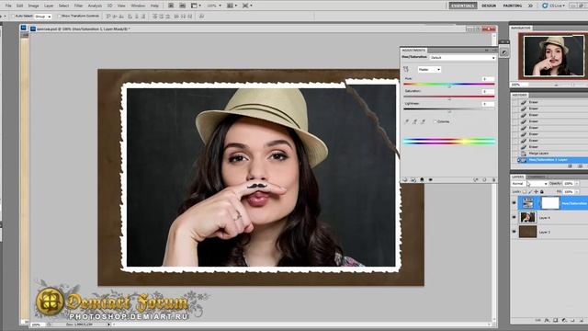Hide Layer 4 with eye icon

click(x=514, y=217)
